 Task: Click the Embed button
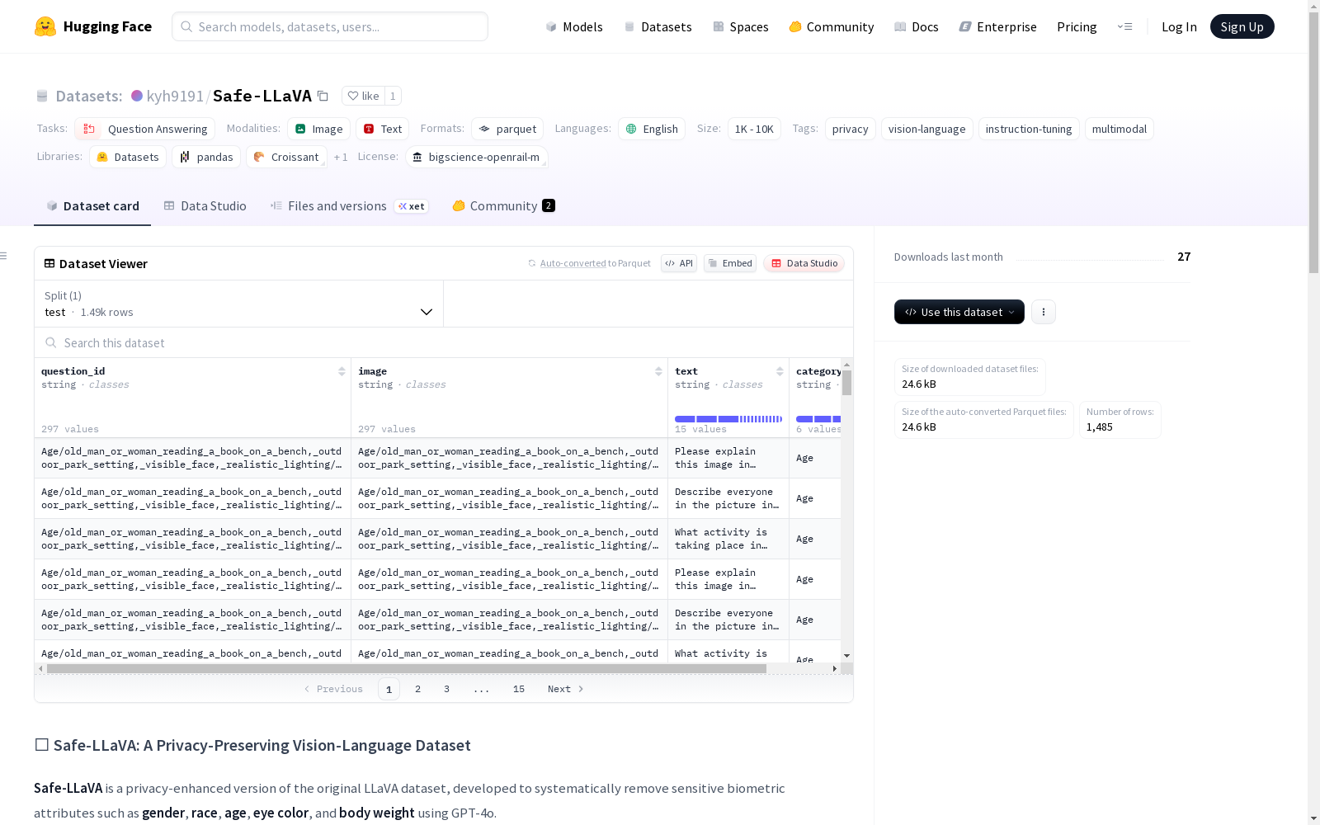click(x=730, y=263)
